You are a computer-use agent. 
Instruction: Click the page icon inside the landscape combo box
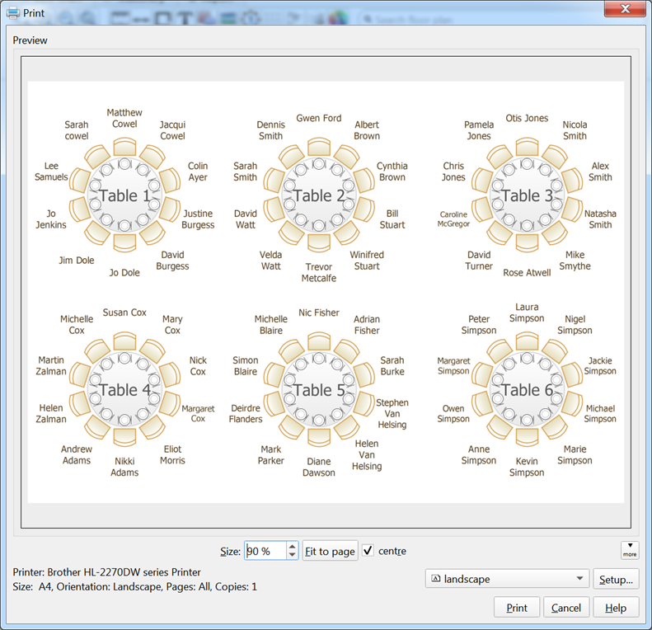click(435, 579)
